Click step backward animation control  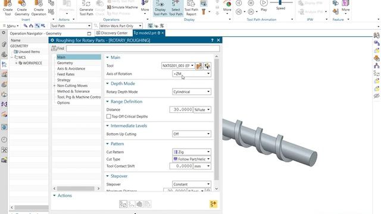click(x=239, y=3)
